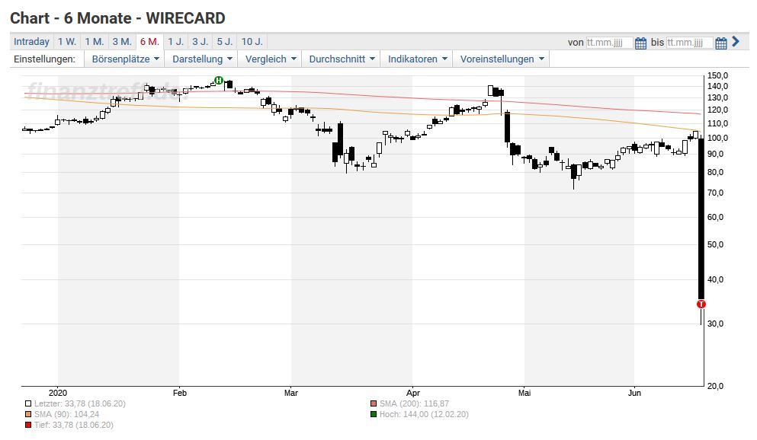The width and height of the screenshot is (757, 440).
Task: Open the Darstellung dropdown menu
Action: pos(202,59)
